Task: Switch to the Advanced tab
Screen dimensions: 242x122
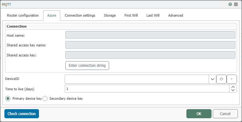Action: (x=176, y=15)
